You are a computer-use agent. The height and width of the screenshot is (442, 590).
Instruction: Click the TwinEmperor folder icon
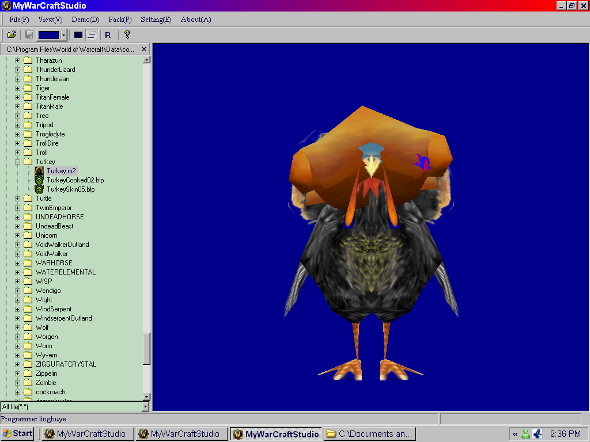pos(28,208)
